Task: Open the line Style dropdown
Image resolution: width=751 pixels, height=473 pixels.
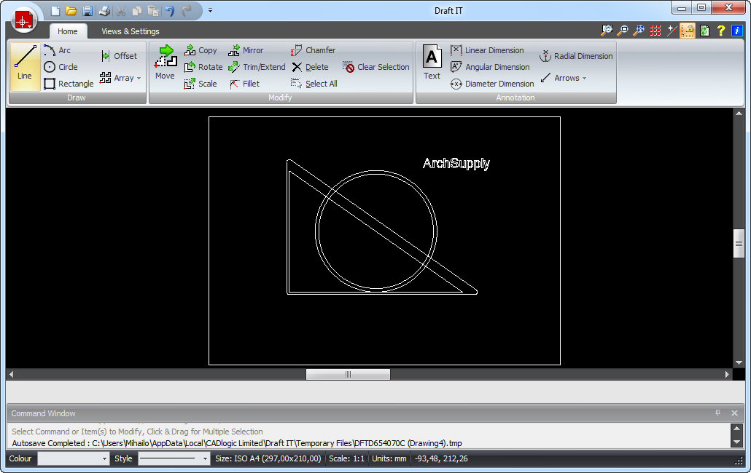Action: point(173,458)
